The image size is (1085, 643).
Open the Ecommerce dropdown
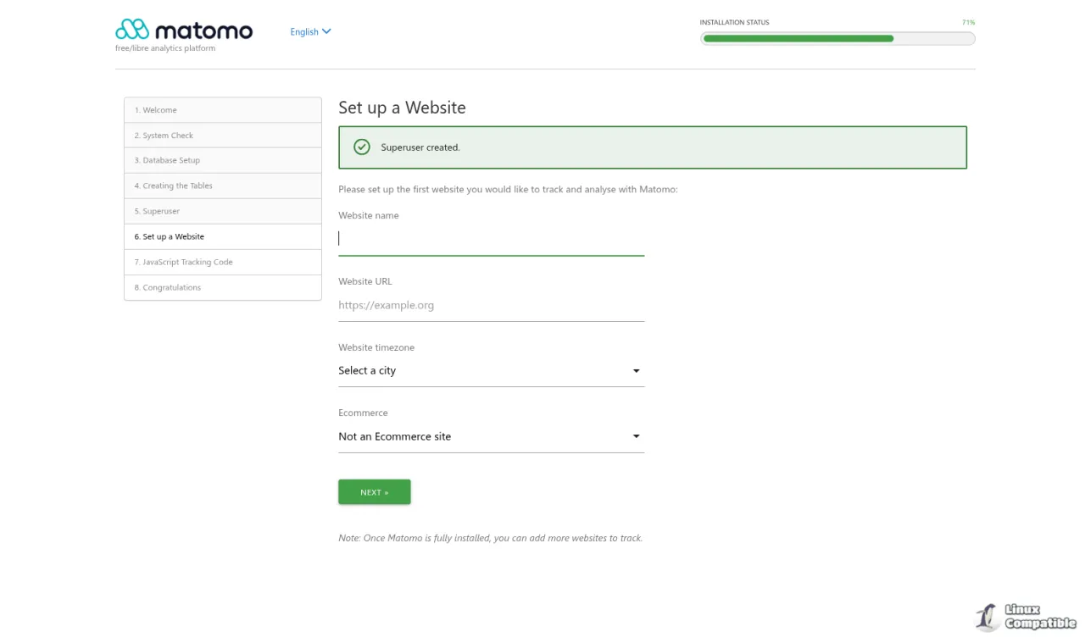pyautogui.click(x=492, y=437)
